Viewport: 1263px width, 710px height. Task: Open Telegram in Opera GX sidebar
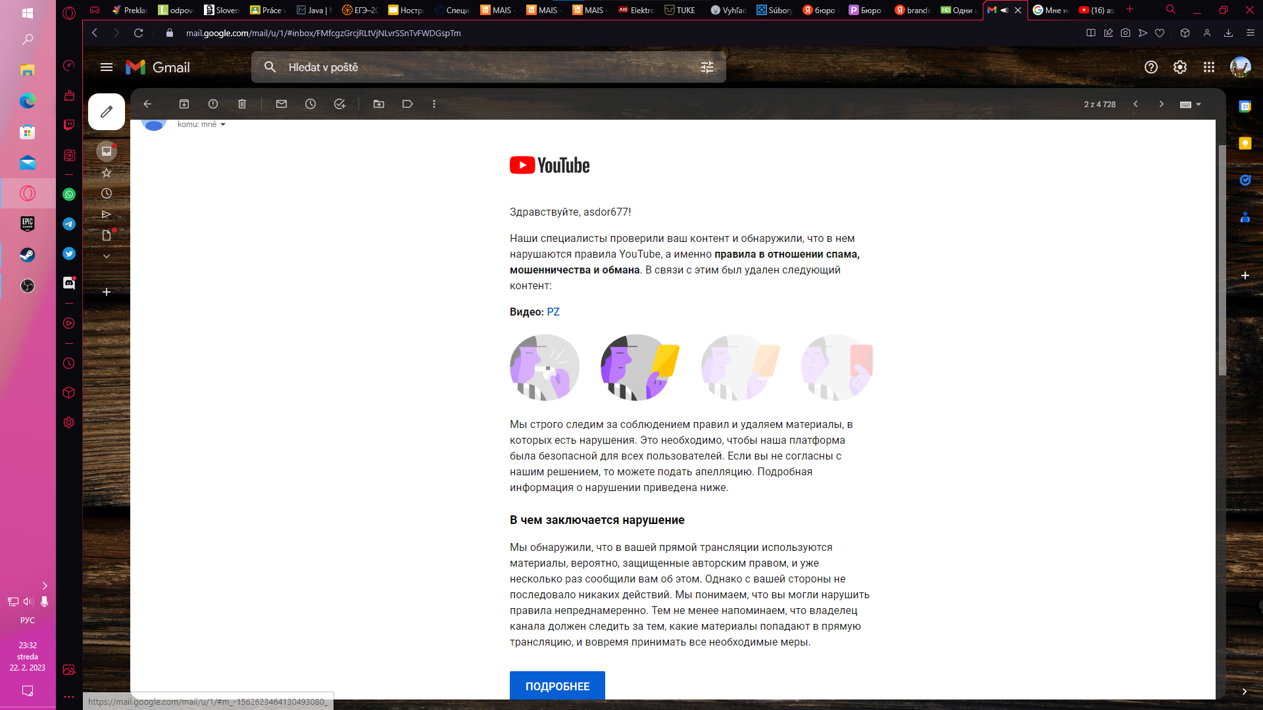(x=69, y=224)
